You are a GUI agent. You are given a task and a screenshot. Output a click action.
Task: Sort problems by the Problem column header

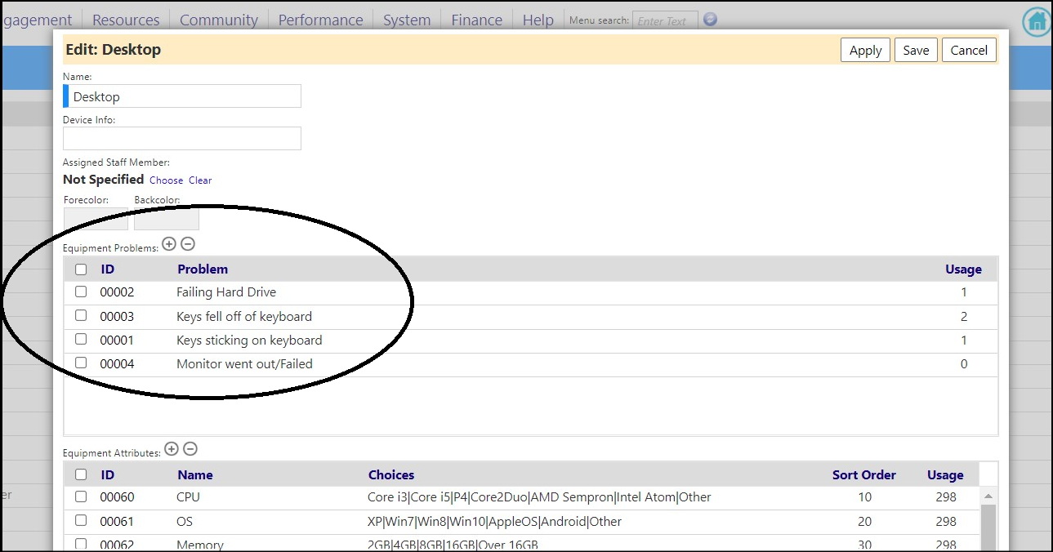click(203, 269)
